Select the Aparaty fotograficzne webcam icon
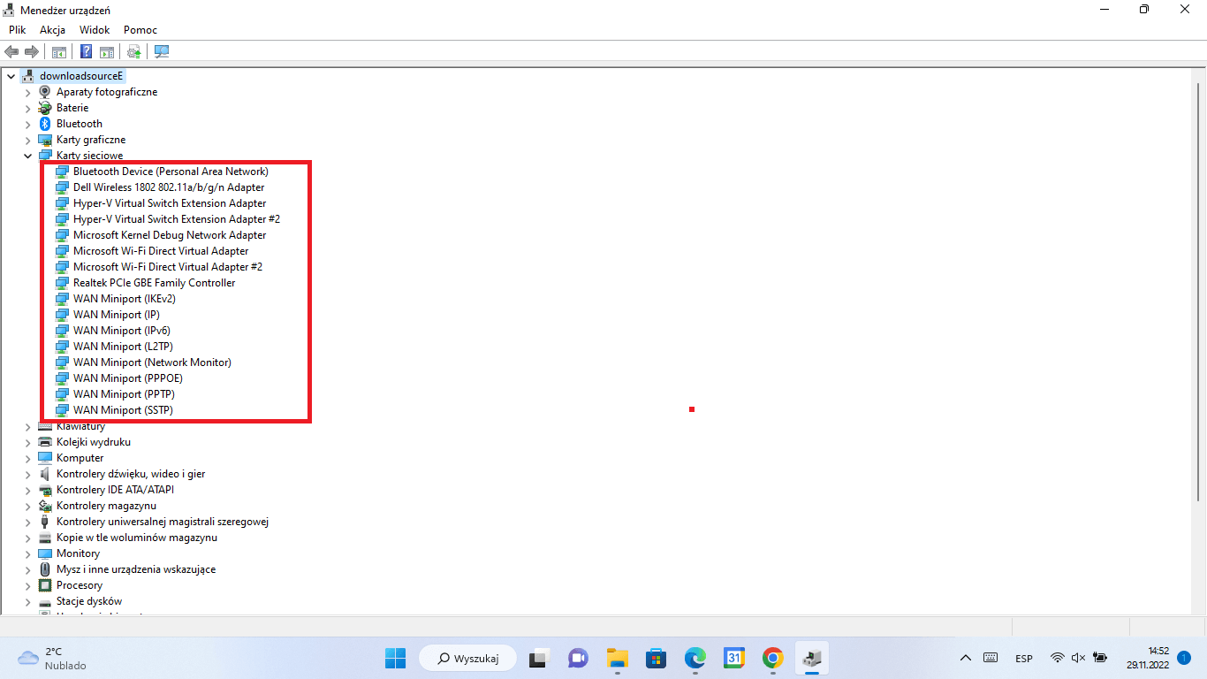The image size is (1207, 679). coord(46,92)
